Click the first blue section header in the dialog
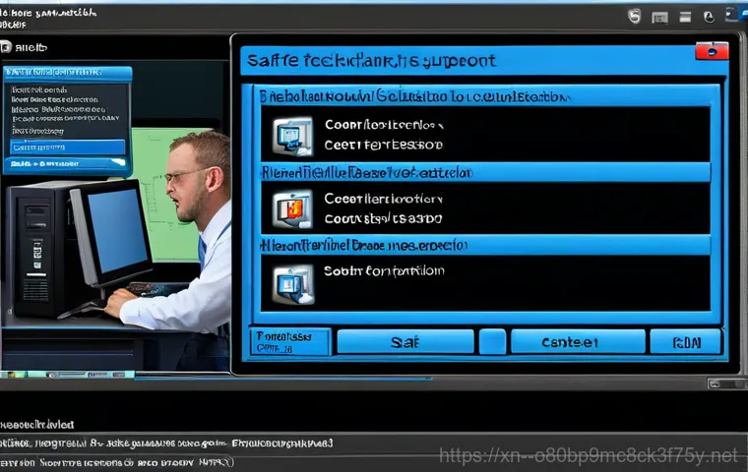748x472 pixels. (482, 97)
